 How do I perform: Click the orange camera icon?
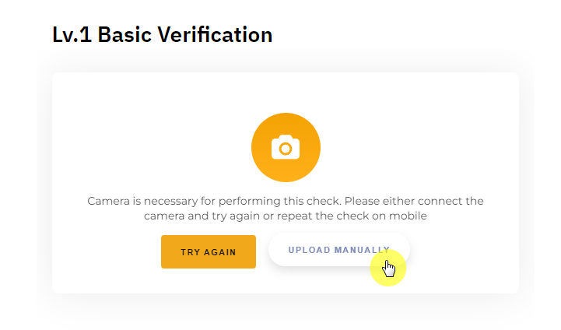[x=286, y=147]
